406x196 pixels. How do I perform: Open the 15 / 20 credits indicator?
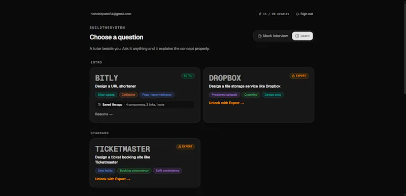click(274, 14)
